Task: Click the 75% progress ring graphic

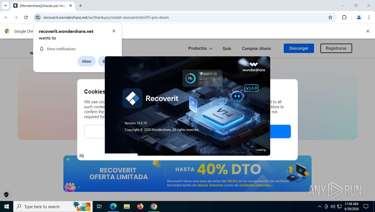Action: [x=190, y=78]
